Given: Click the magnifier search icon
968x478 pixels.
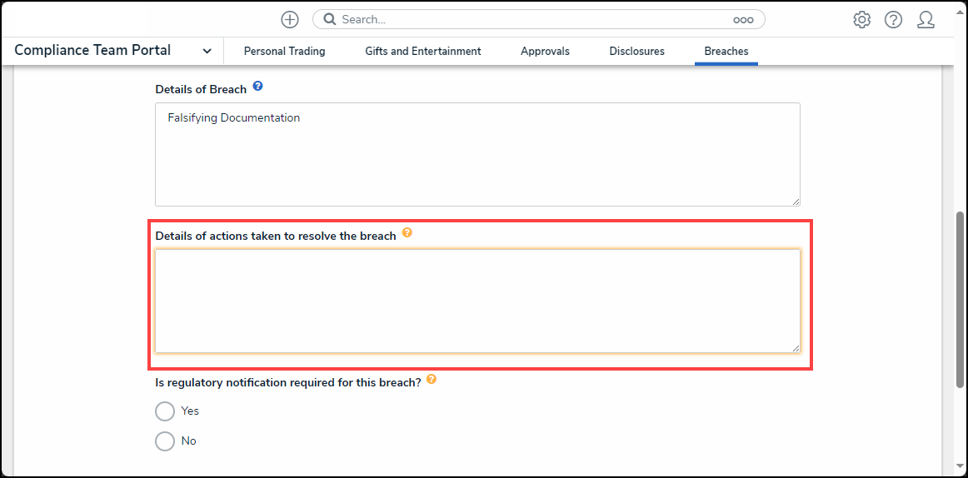Looking at the screenshot, I should click(x=330, y=19).
